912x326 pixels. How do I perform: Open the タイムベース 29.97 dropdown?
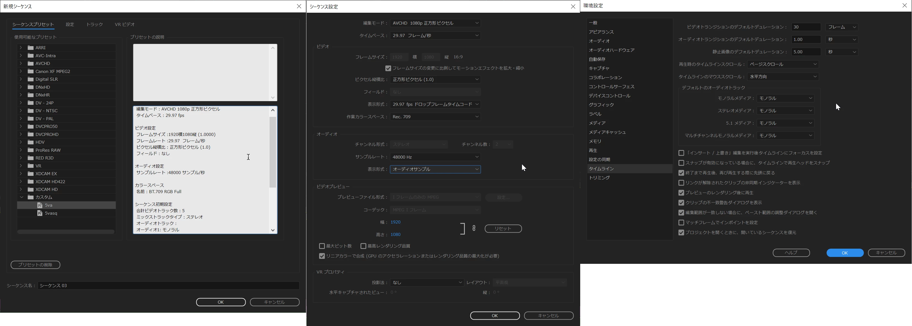click(x=435, y=35)
